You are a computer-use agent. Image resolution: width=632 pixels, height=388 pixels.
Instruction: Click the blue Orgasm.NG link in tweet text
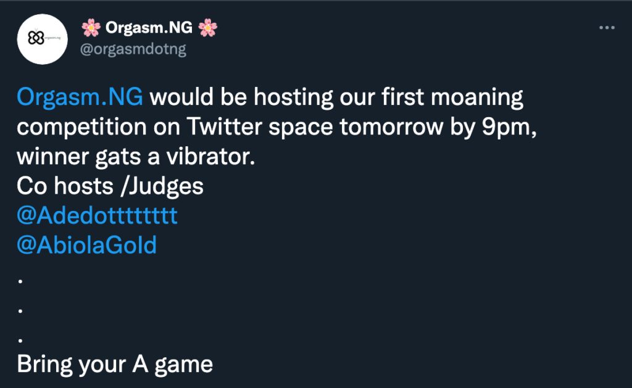80,97
